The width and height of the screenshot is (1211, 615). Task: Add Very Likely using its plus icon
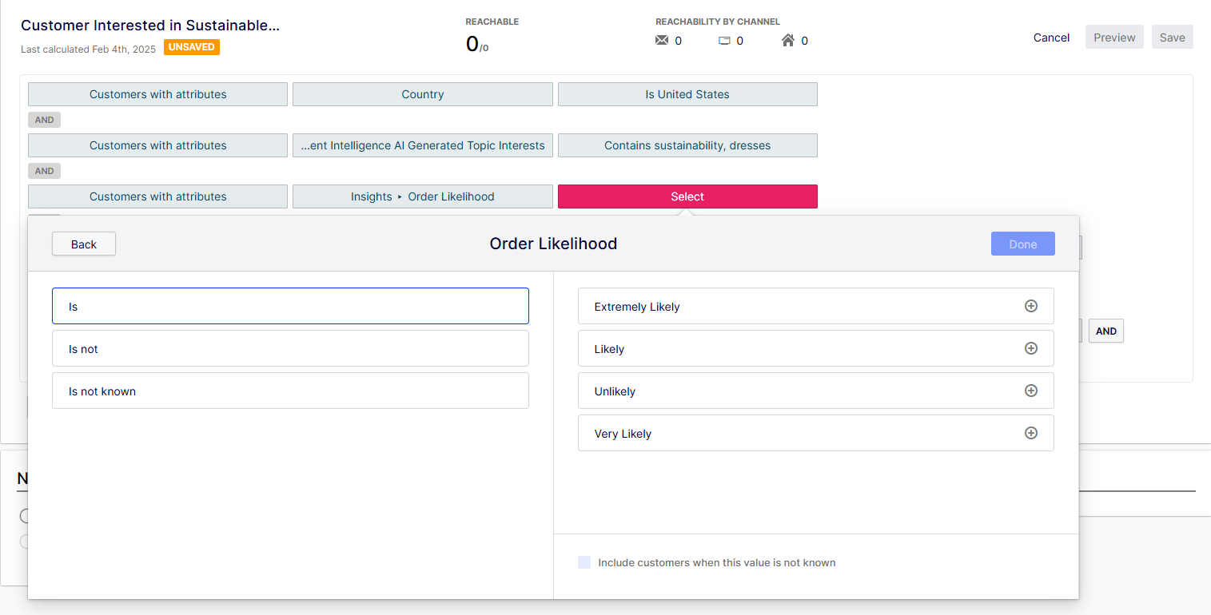(1031, 433)
